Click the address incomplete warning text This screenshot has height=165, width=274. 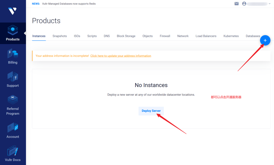(62, 56)
